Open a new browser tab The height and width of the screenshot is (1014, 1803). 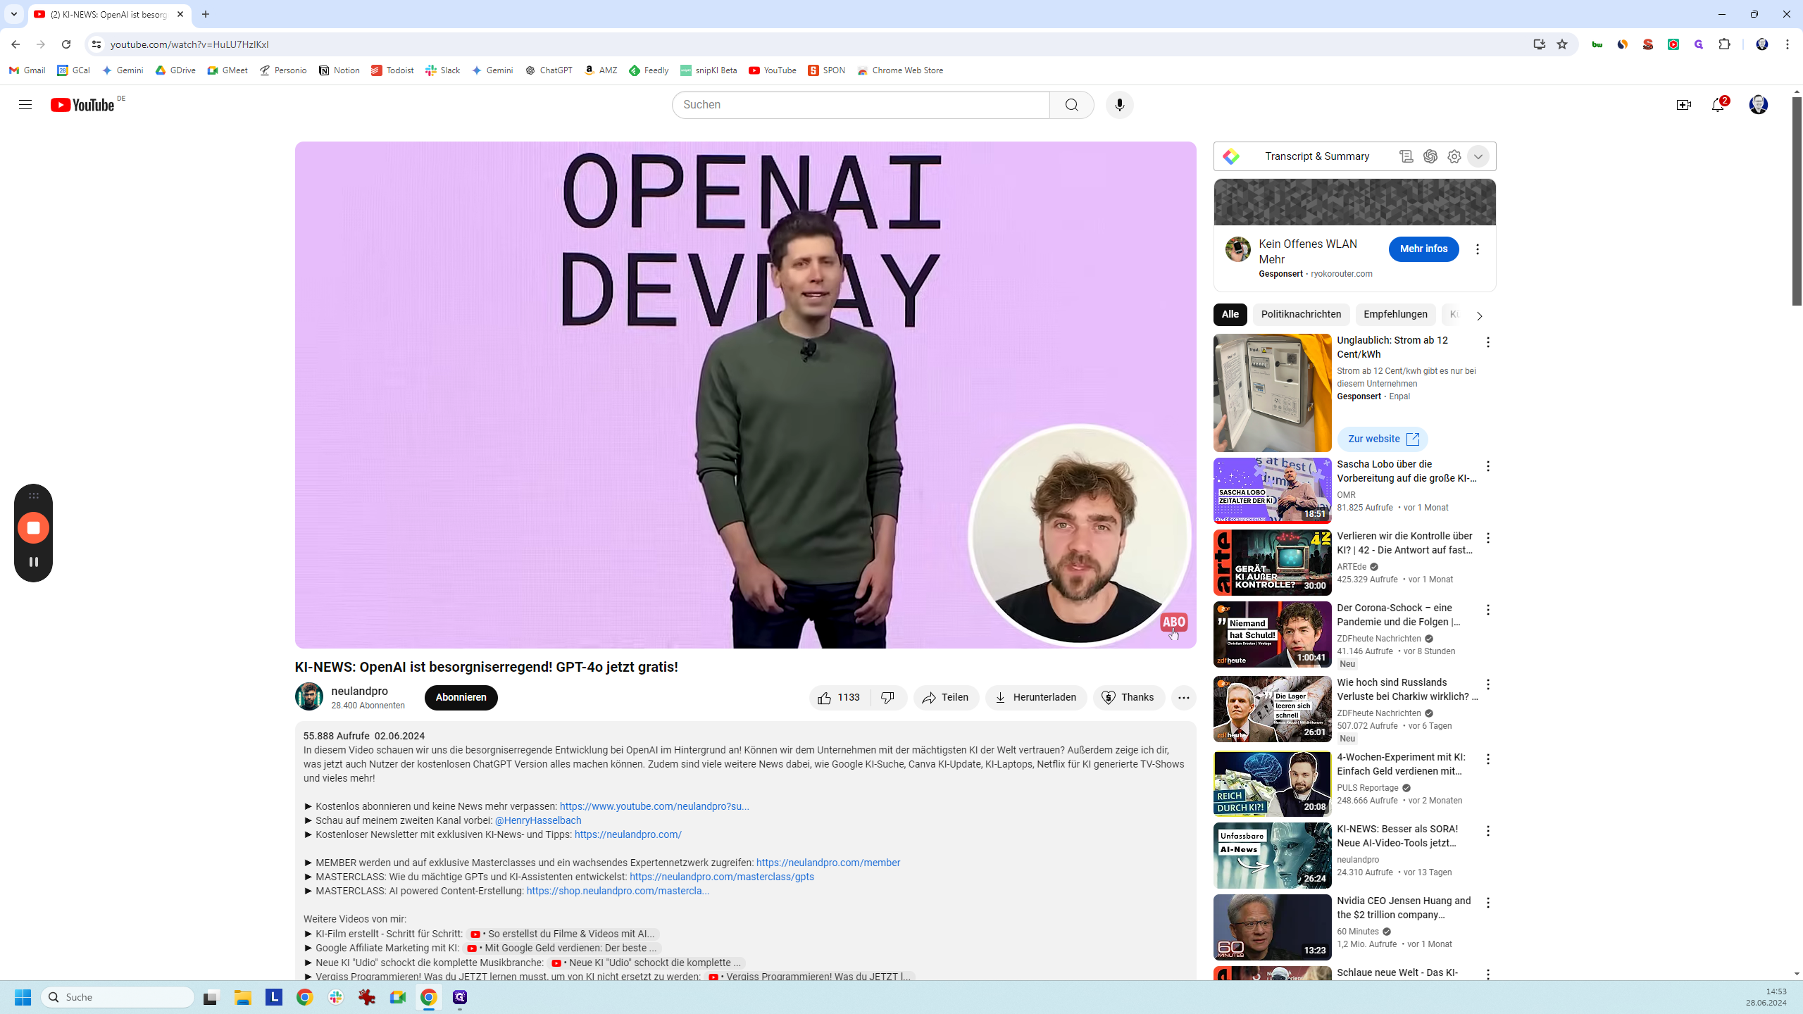206,14
